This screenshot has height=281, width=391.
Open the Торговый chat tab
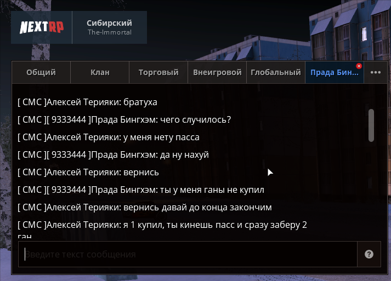click(x=158, y=72)
